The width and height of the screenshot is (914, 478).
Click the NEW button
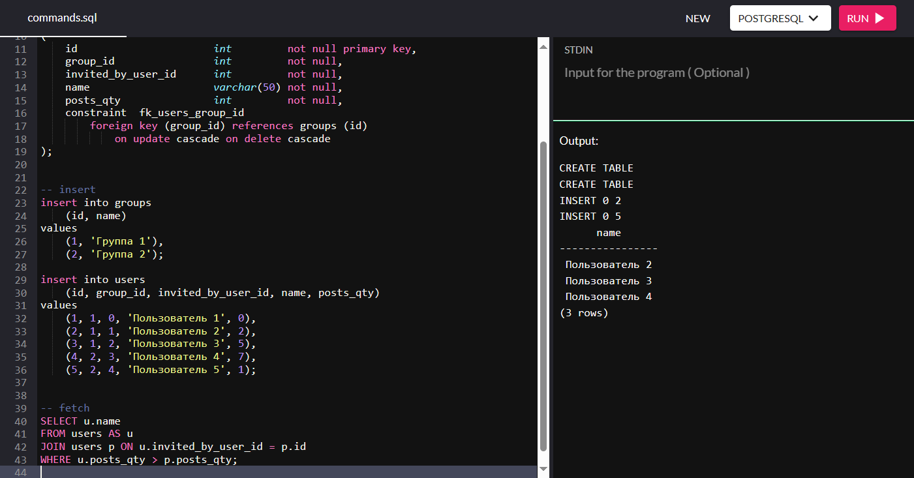tap(697, 18)
